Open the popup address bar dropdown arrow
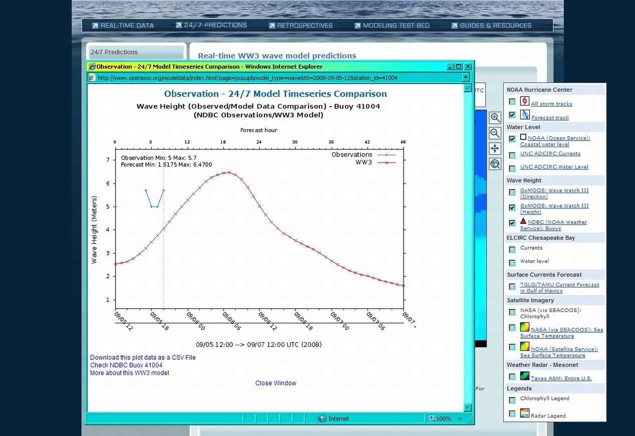The image size is (635, 436). point(466,78)
